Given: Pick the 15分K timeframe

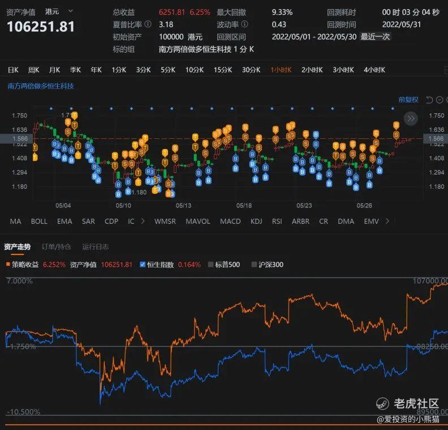Looking at the screenshot, I should (223, 70).
